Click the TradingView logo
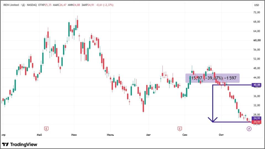Image resolution: width=265 pixels, height=149 pixels. (20, 144)
